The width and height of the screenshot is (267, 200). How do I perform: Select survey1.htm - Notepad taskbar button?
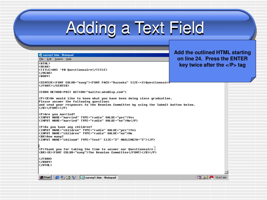pos(99,178)
